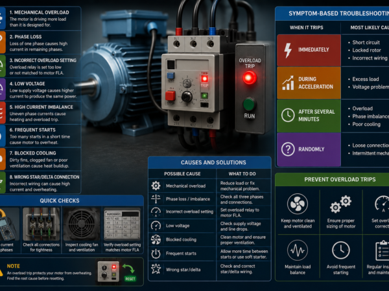Click the WHEN IT TRIPS column header
Viewport: 389px width, 291px height.
pos(307,27)
